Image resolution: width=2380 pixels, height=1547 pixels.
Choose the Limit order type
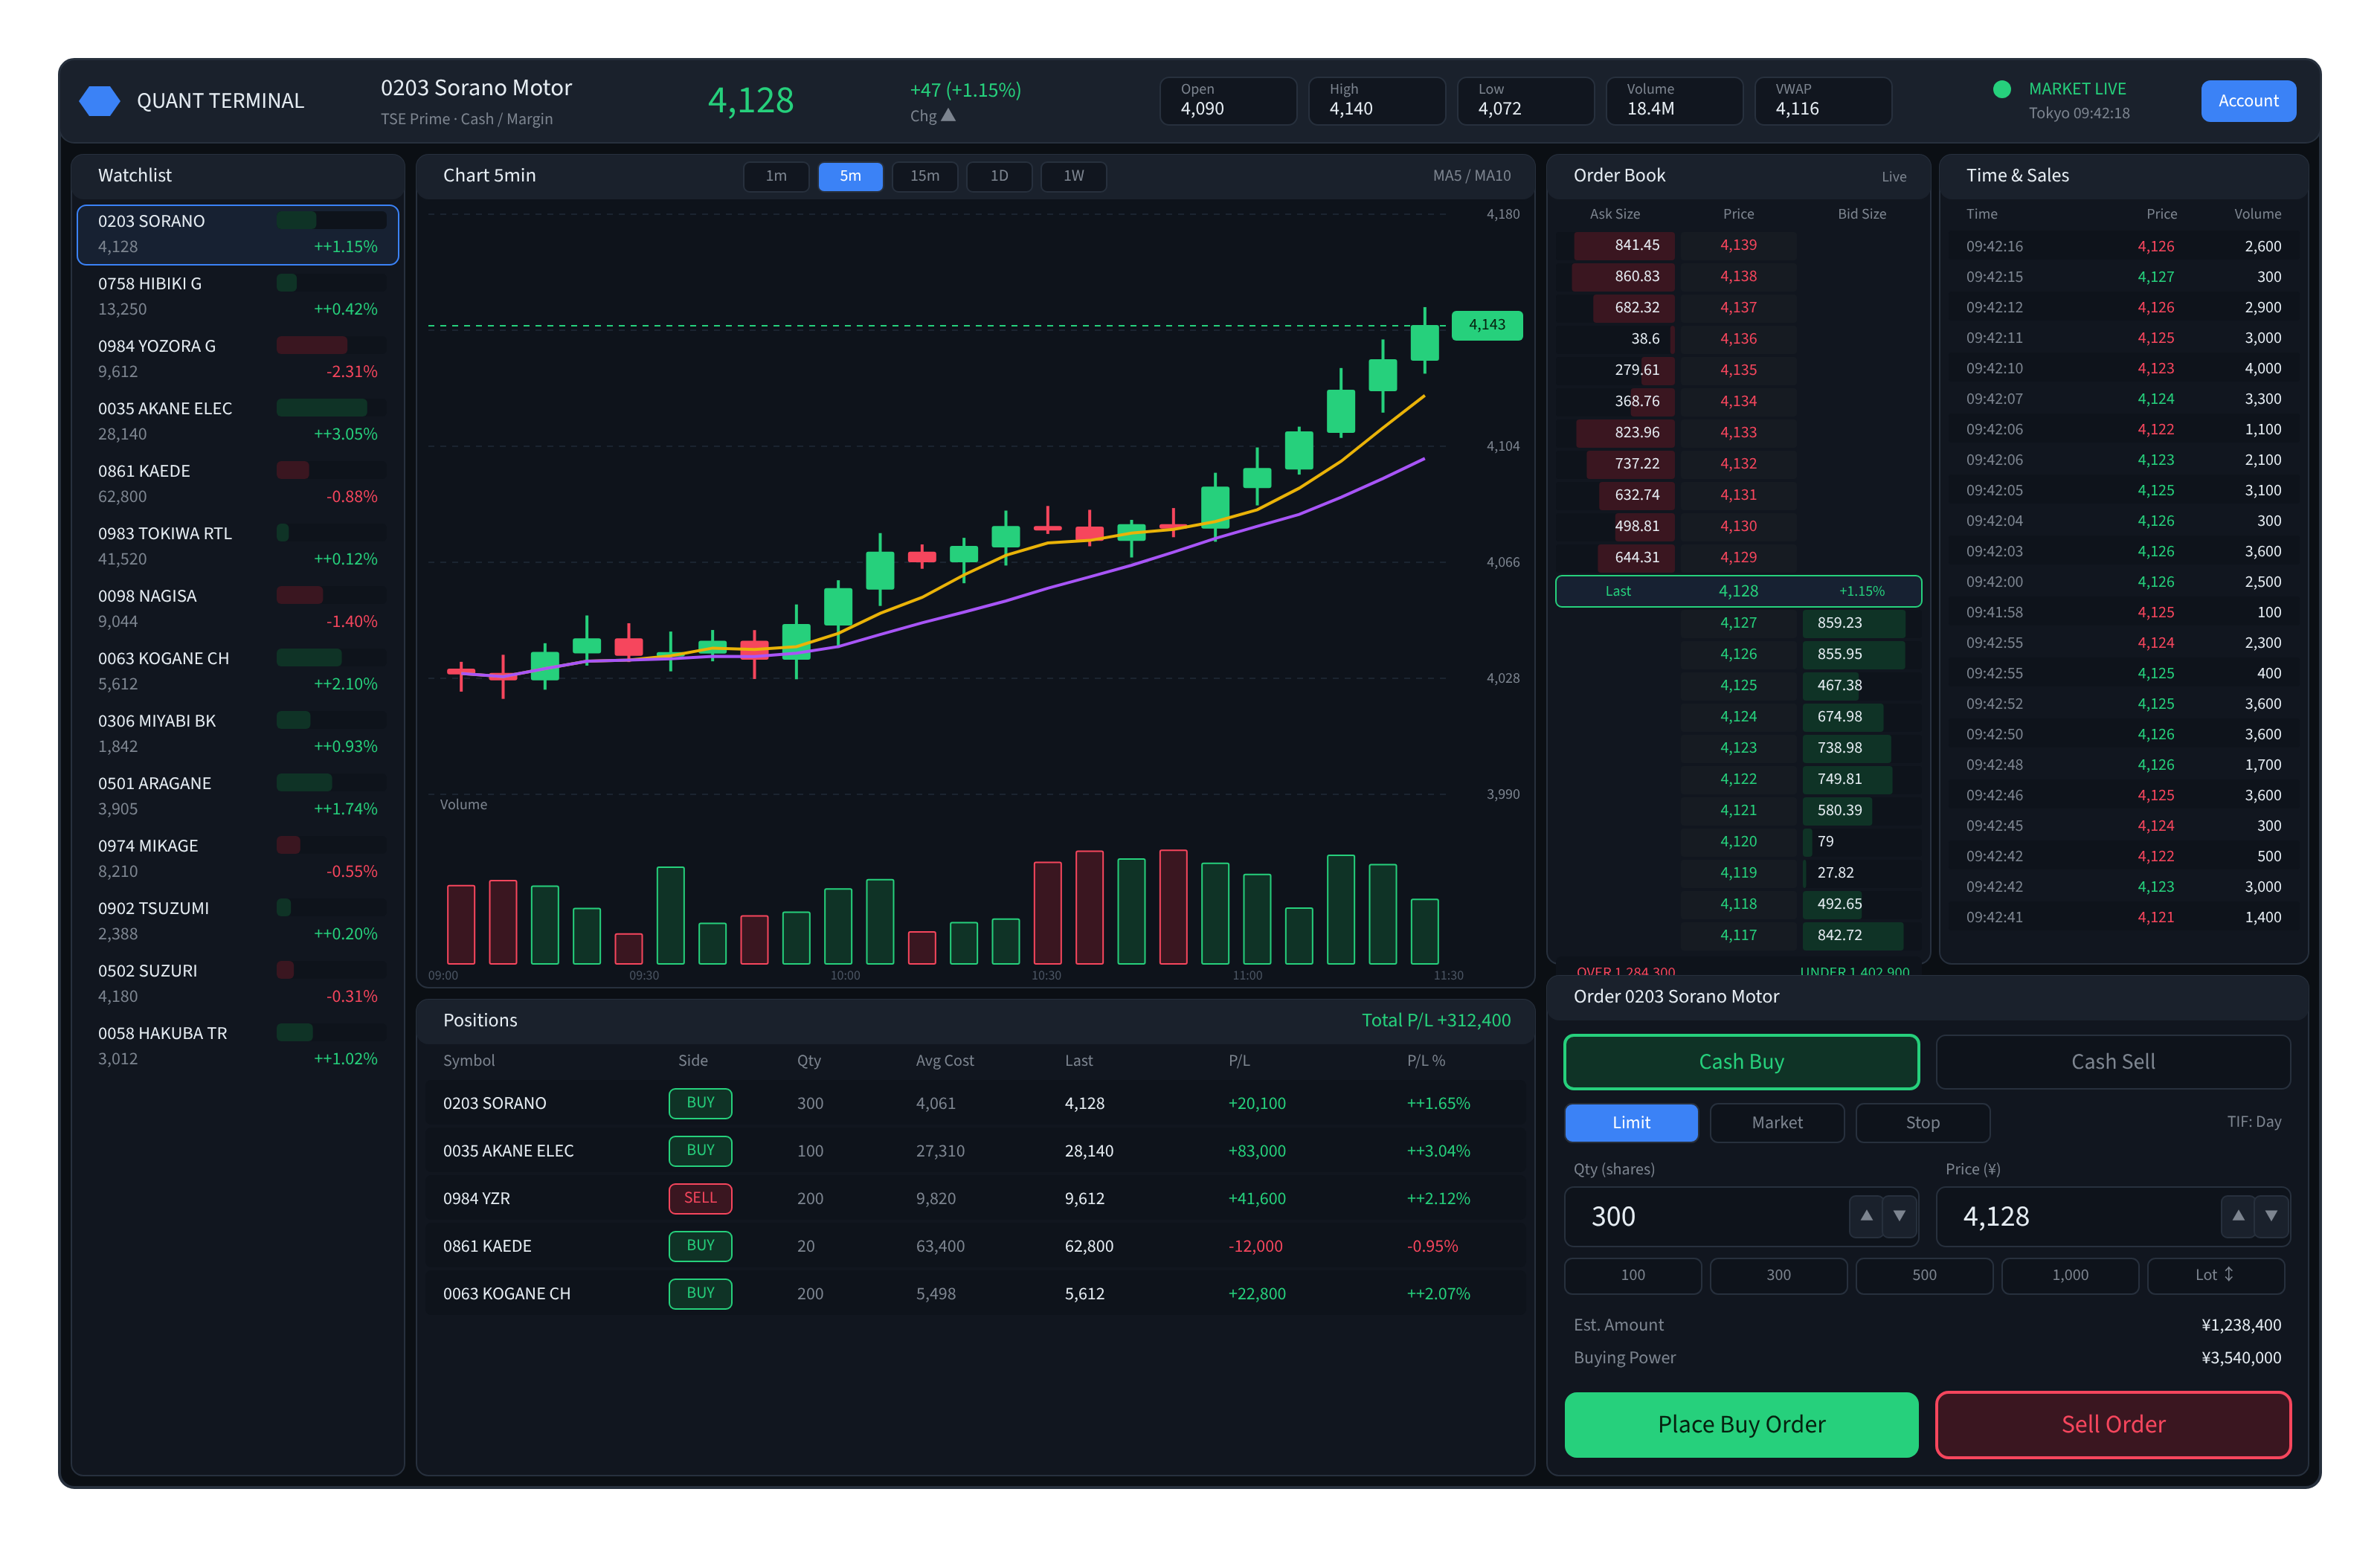(1631, 1123)
